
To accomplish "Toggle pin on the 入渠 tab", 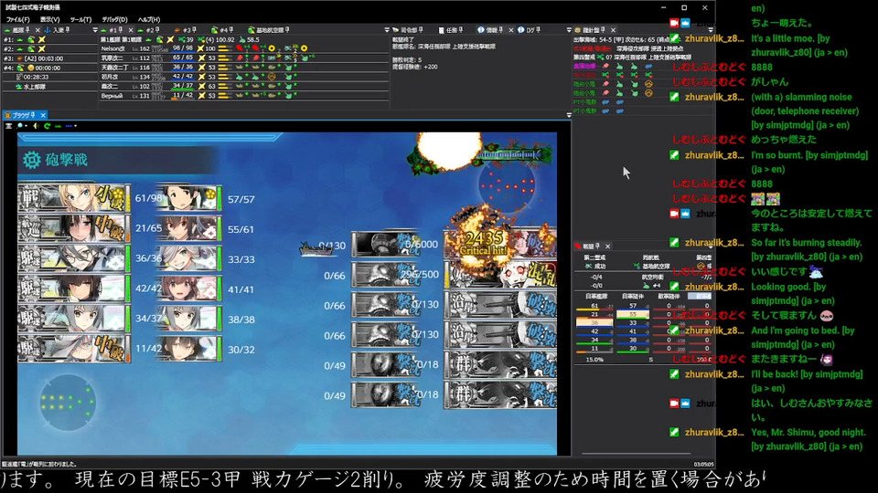I will pyautogui.click(x=67, y=29).
